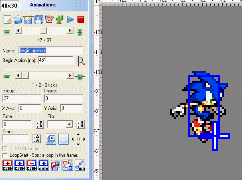Click the onion skin ghost icon
This screenshot has width=242, height=180.
point(63,139)
